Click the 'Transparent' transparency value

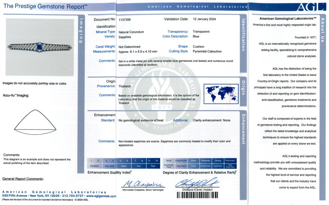point(201,32)
